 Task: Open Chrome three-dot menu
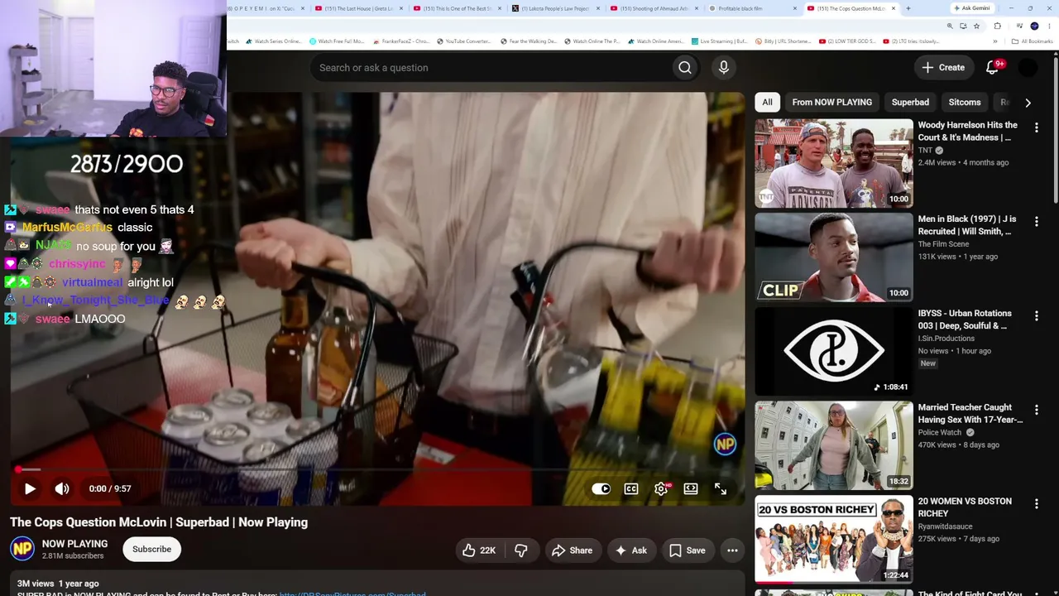tap(1049, 26)
